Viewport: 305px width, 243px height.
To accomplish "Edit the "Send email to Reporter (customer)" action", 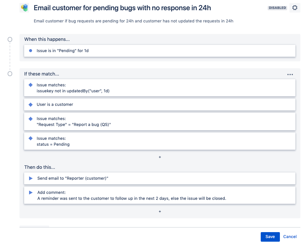I will 160,178.
